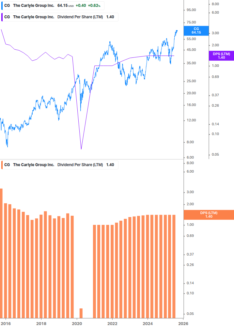Click the orange Dividend Per Share legend swatch
The image size is (234, 328).
[2, 165]
